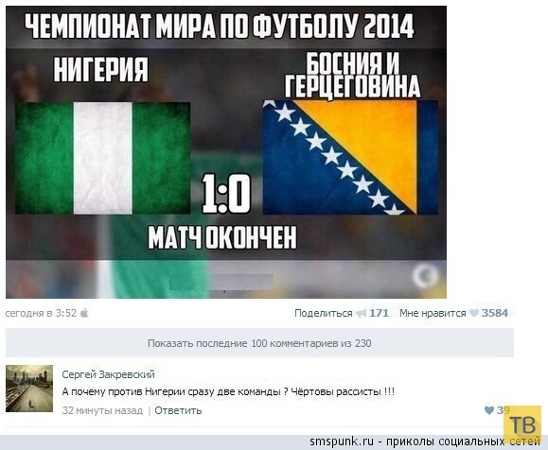548x450 pixels.
Task: Like Сергей Закревский's comment via its heart
Action: (489, 410)
